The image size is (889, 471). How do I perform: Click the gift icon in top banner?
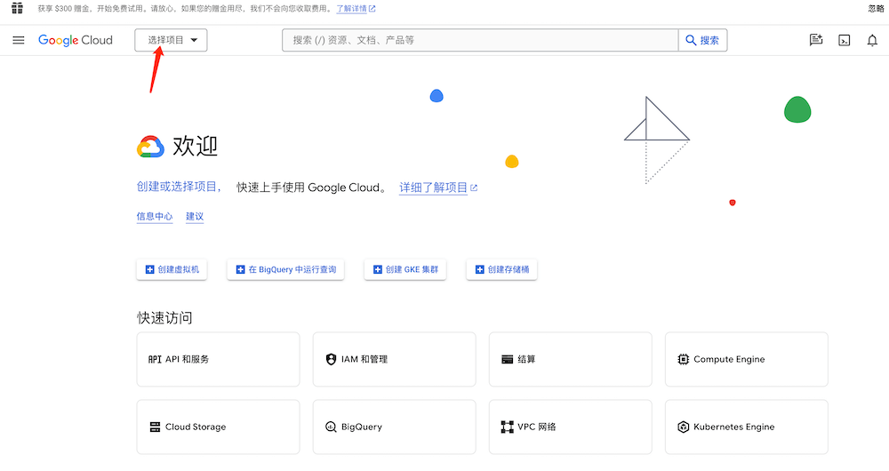pyautogui.click(x=17, y=8)
